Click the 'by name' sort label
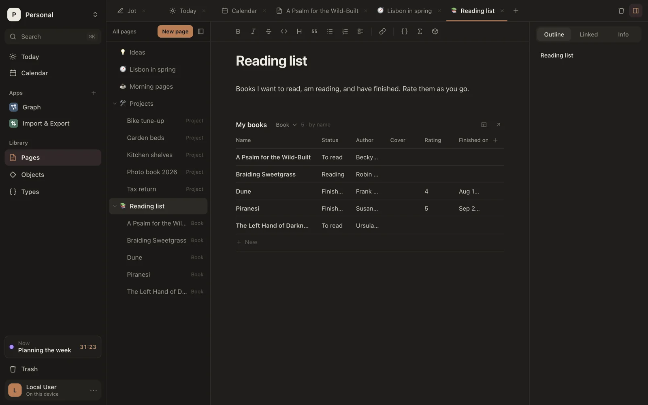Screen dimensions: 648x405 coord(320,125)
